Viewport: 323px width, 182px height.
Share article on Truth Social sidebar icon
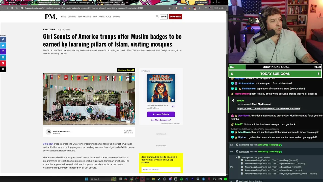3,51
